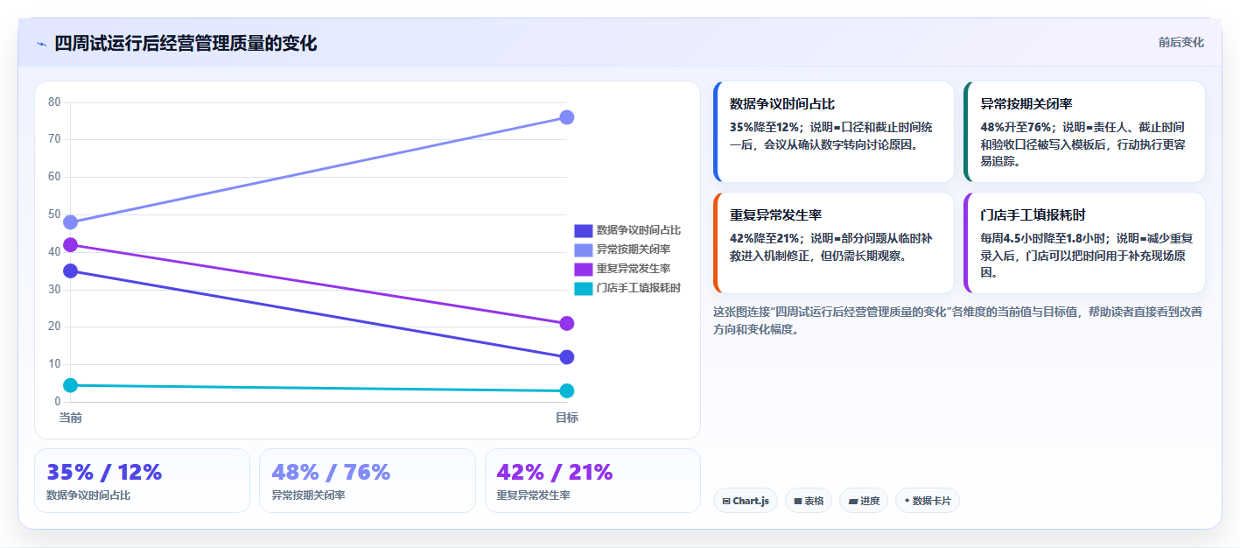Click the 35% / 12% stat card
This screenshot has width=1240, height=548.
tap(142, 481)
